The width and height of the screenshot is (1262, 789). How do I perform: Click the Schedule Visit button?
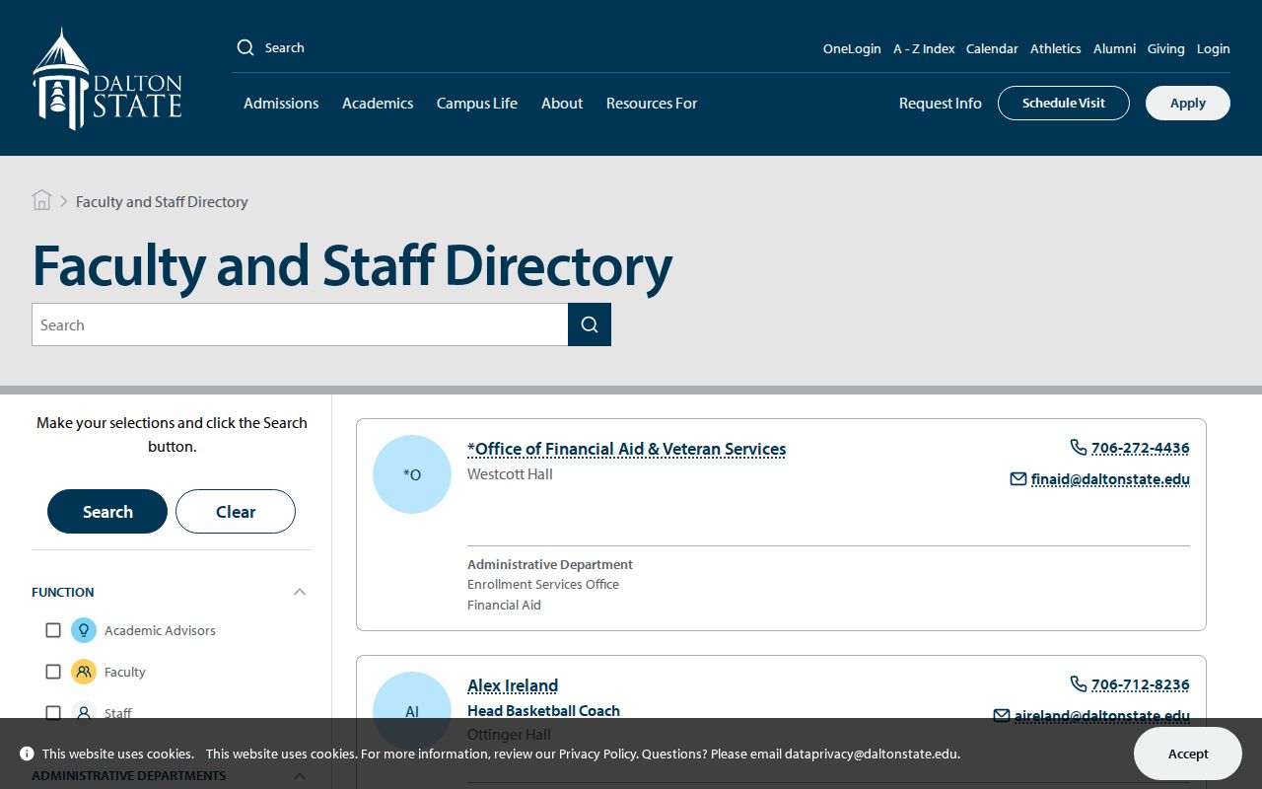[x=1064, y=103]
